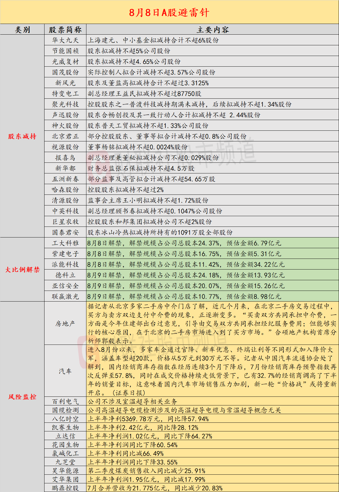This screenshot has width=339, height=492.
Task: Click 公司不涉及室温超导相关业务 cell
Action: pos(212,401)
